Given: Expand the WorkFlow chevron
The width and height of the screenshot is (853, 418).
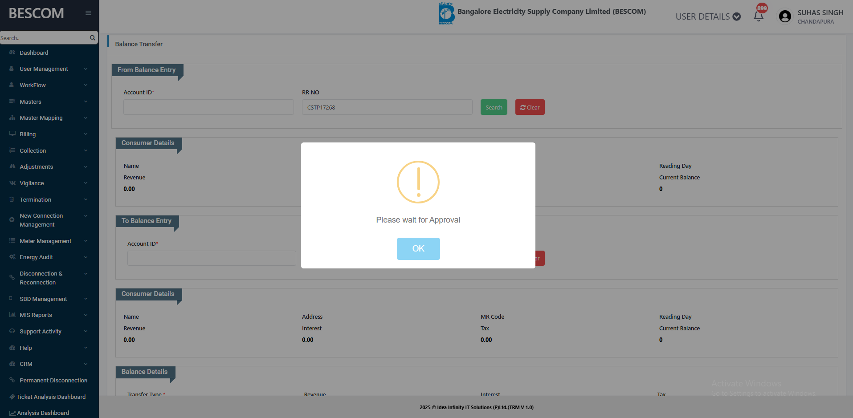Looking at the screenshot, I should click(x=86, y=85).
